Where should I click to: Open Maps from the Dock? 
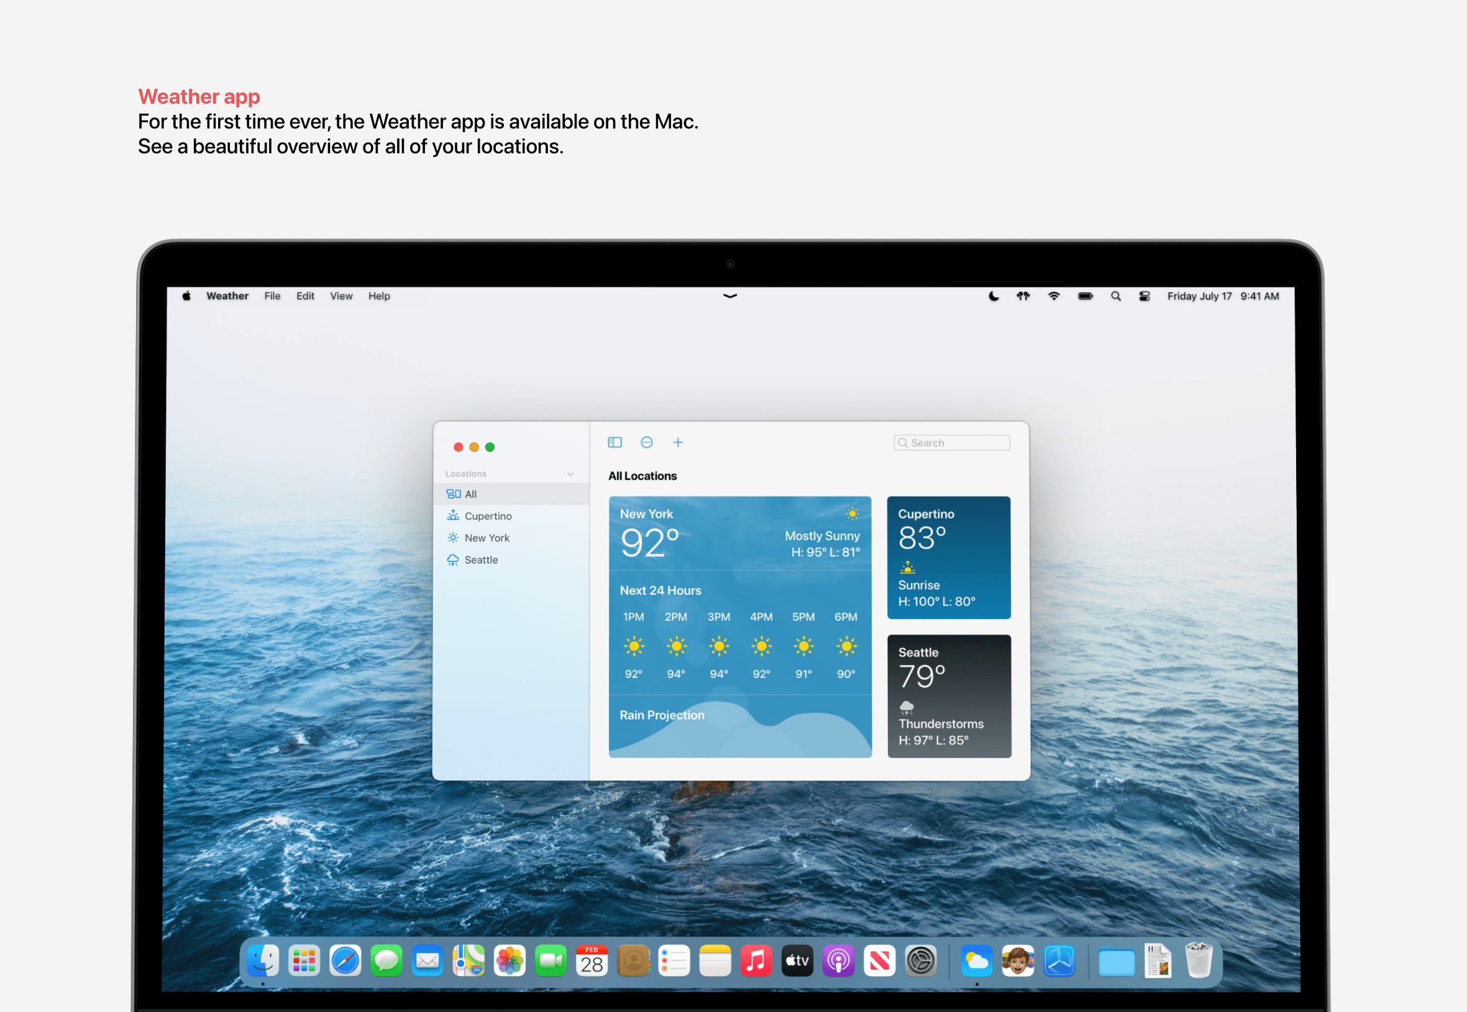tap(468, 960)
